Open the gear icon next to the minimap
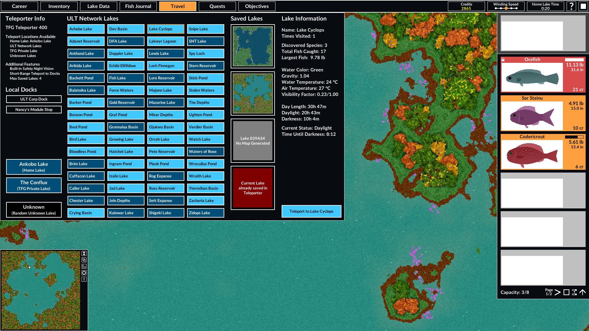Viewport: 589px width, 331px height. point(84,272)
